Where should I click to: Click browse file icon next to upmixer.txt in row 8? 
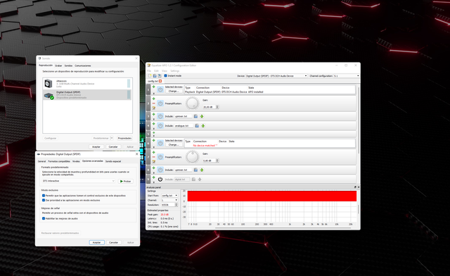(195, 170)
